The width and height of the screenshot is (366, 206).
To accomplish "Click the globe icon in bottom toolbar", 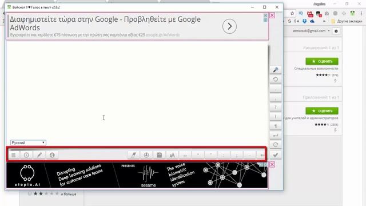I will tap(52, 155).
